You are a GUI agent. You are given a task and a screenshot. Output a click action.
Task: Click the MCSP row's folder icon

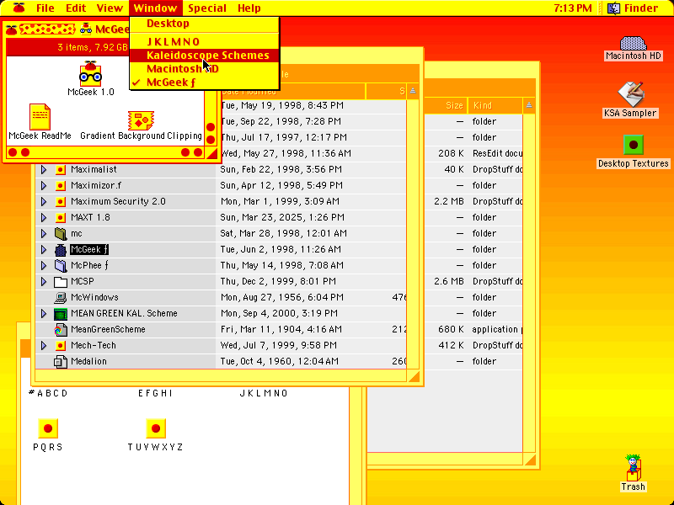click(x=61, y=282)
